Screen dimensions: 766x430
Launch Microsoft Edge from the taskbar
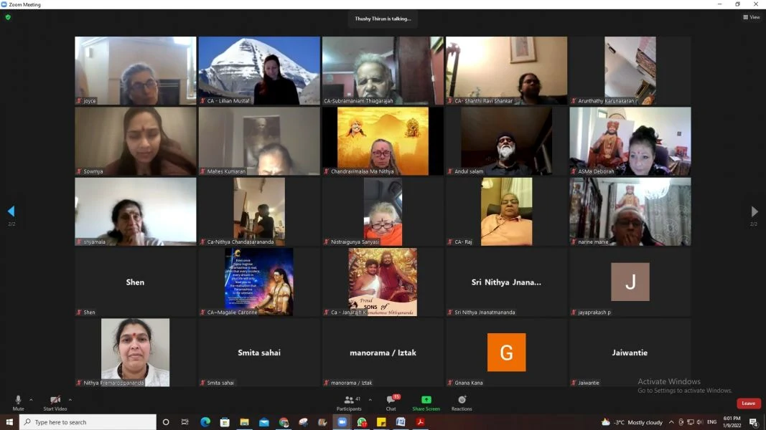click(205, 422)
